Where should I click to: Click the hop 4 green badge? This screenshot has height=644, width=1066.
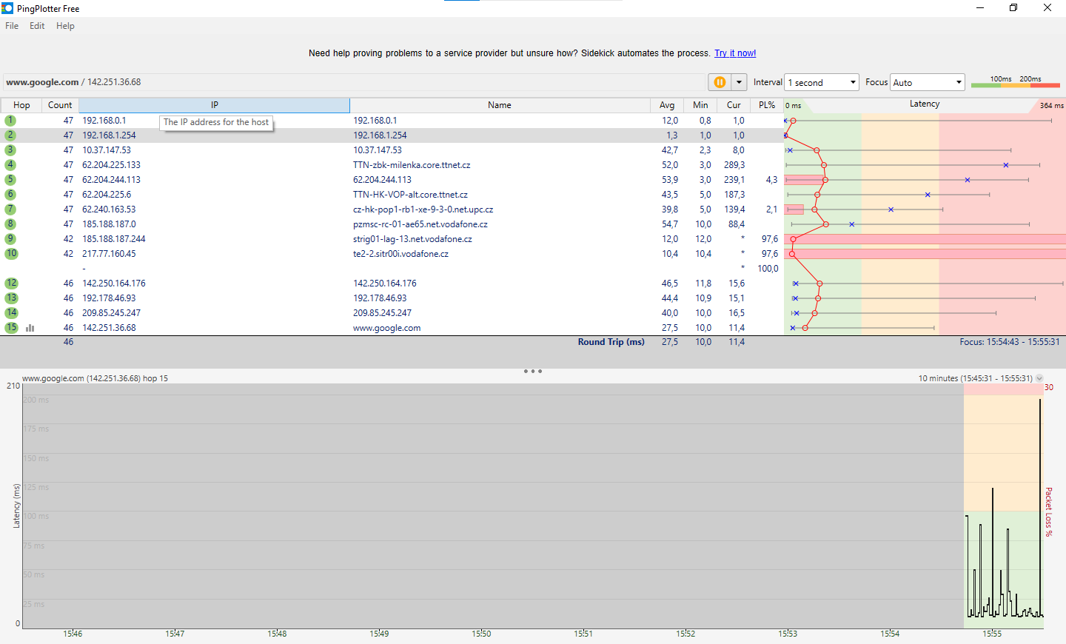[10, 165]
